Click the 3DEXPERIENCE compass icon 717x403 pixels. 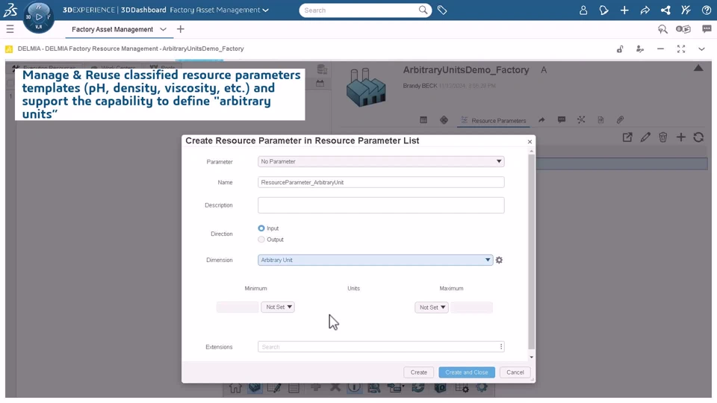click(38, 17)
